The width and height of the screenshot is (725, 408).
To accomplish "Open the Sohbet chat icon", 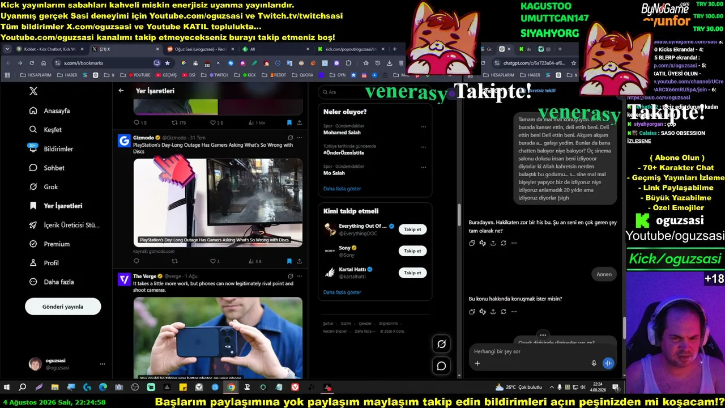I will point(33,168).
